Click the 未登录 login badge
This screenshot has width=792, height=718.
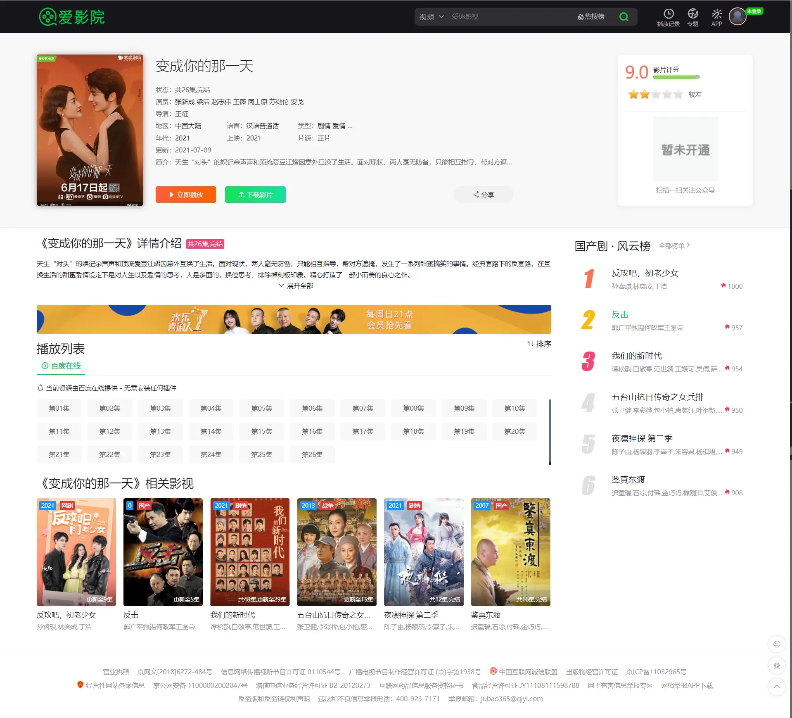pyautogui.click(x=754, y=12)
